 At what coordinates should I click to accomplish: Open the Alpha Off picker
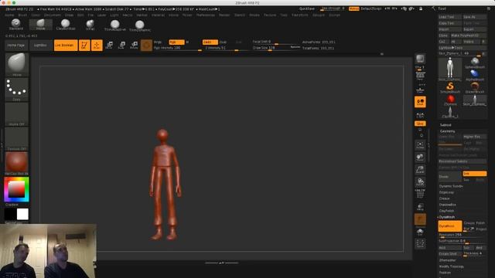pyautogui.click(x=17, y=114)
